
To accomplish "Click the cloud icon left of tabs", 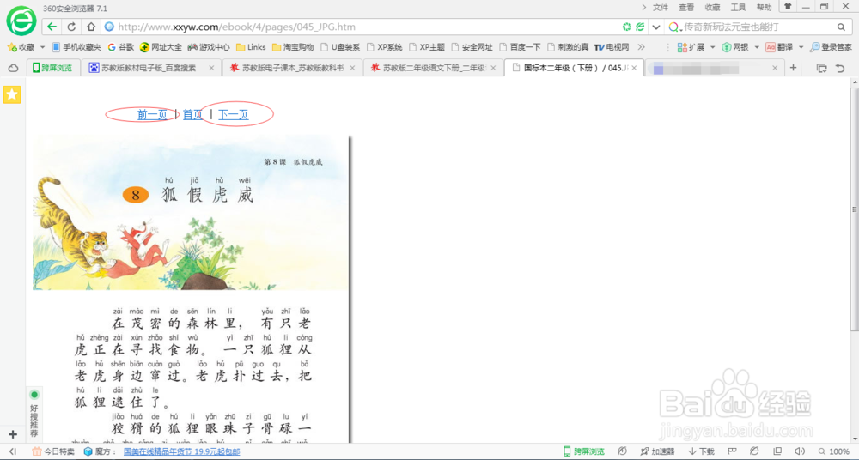I will 13,68.
